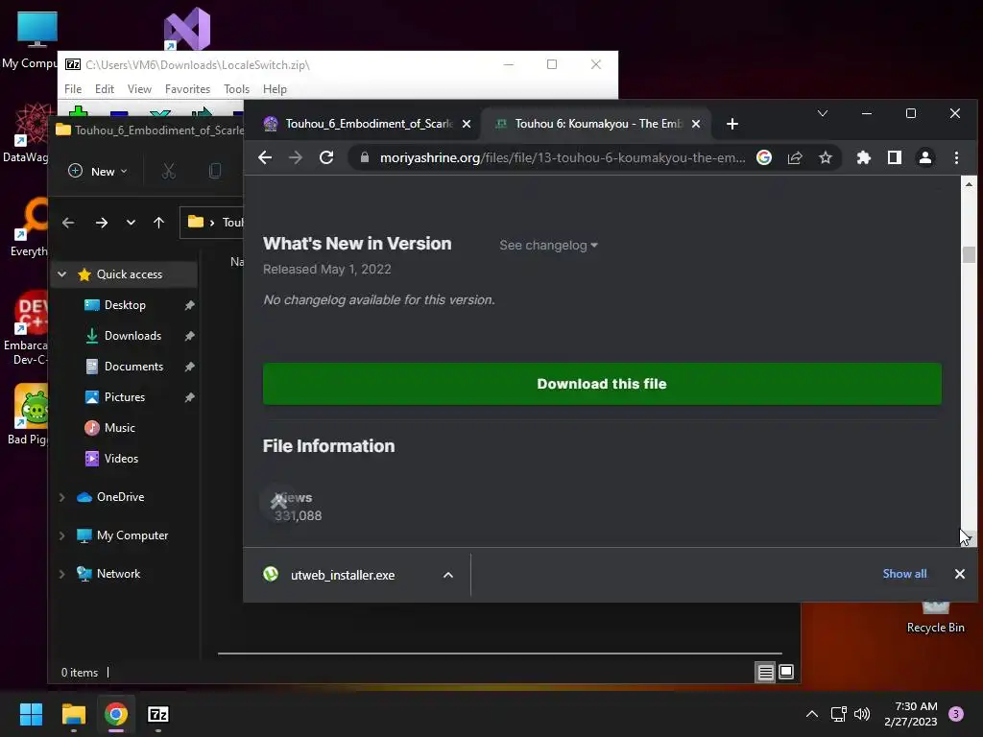The height and width of the screenshot is (737, 983).
Task: Select Music in navigation pane
Action: 120,428
